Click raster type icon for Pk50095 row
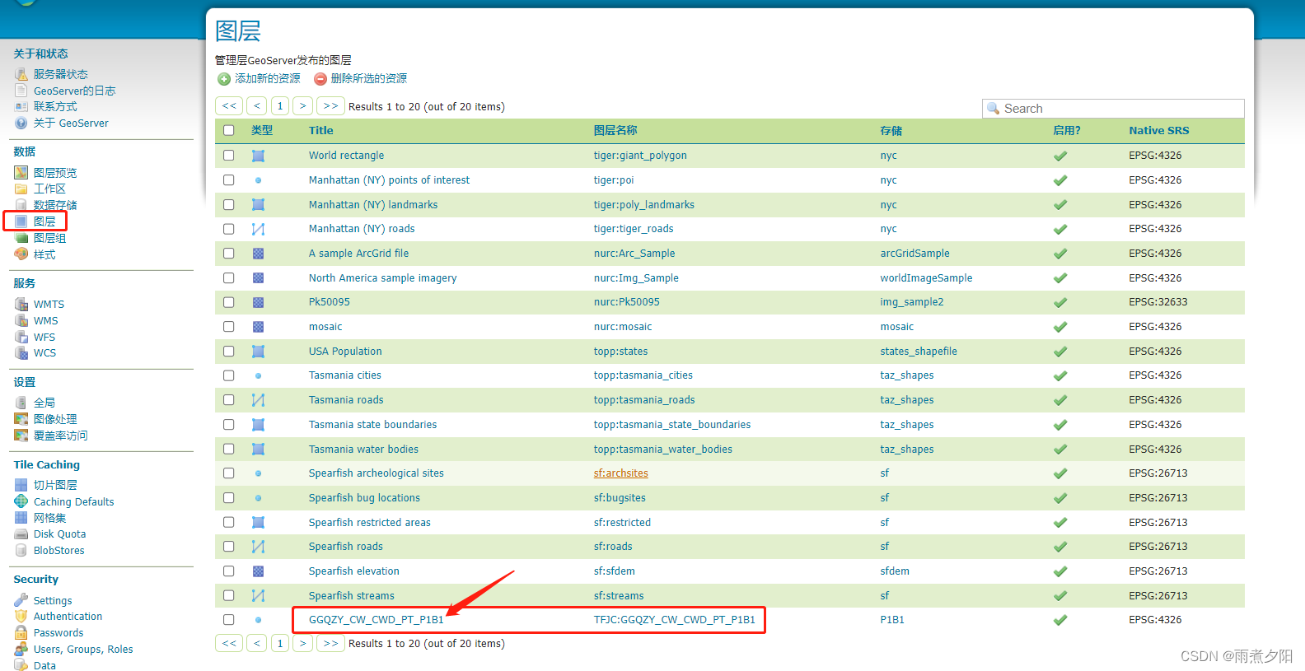 click(258, 302)
